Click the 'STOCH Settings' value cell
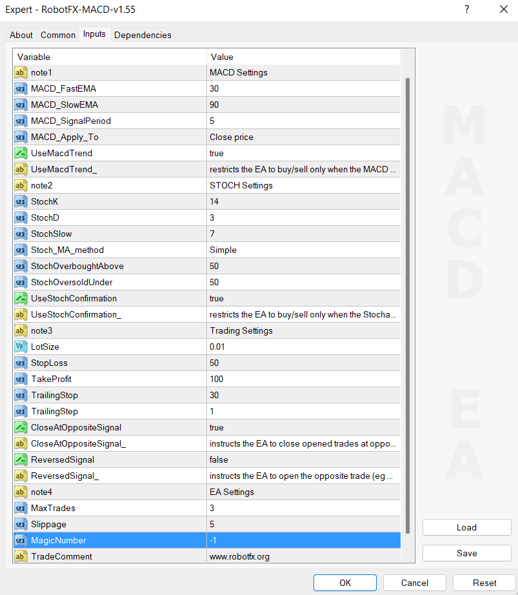Screen dimensions: 518x595 click(304, 186)
